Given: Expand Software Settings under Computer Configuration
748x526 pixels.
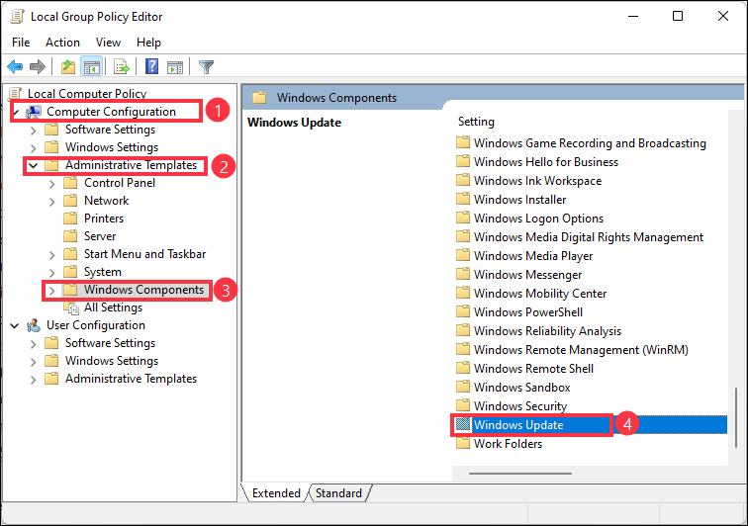Looking at the screenshot, I should click(x=33, y=131).
